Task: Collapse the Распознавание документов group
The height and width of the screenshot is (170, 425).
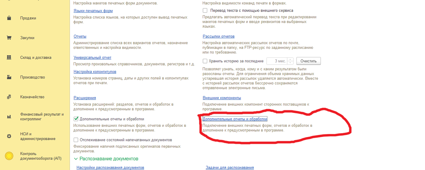Action: point(76,159)
